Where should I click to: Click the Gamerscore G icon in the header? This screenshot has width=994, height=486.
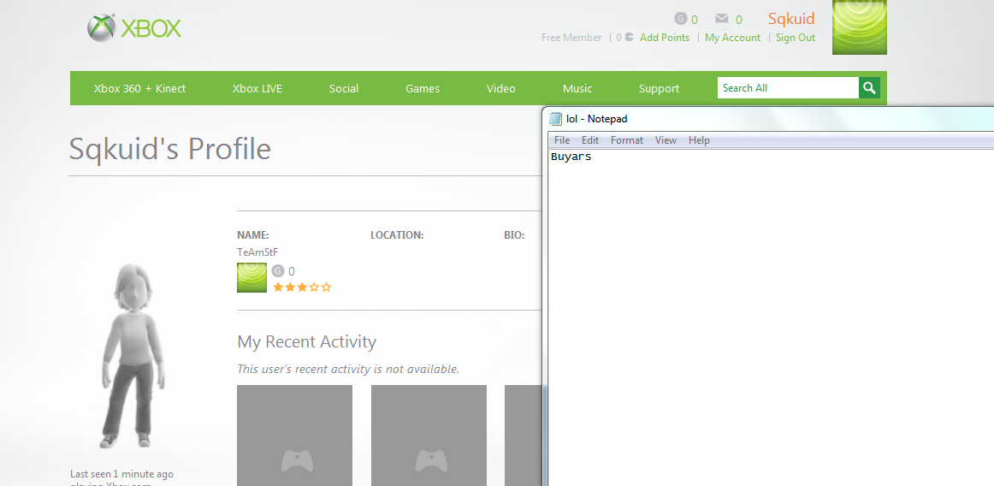(x=681, y=19)
